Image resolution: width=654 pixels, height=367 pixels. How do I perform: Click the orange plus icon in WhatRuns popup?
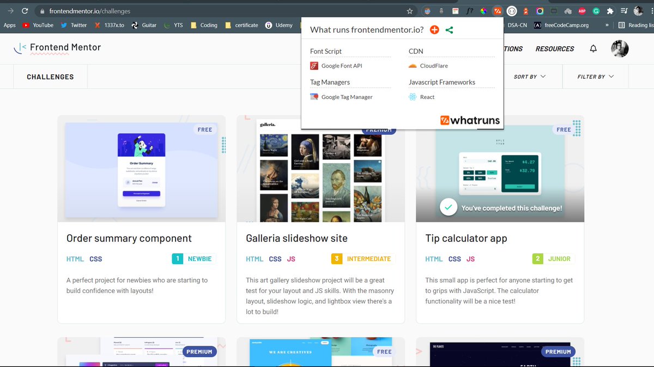pyautogui.click(x=434, y=30)
